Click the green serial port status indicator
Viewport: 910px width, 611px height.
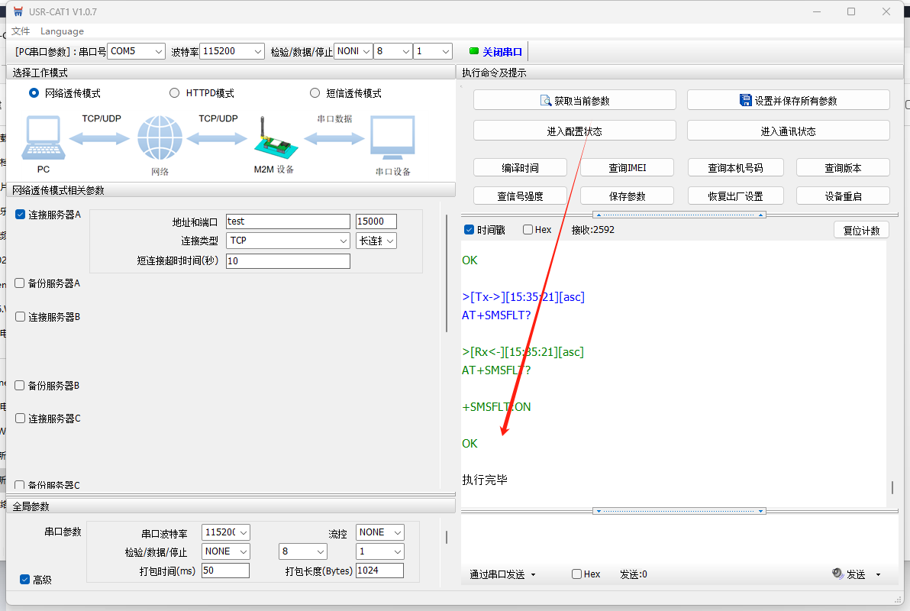coord(473,51)
